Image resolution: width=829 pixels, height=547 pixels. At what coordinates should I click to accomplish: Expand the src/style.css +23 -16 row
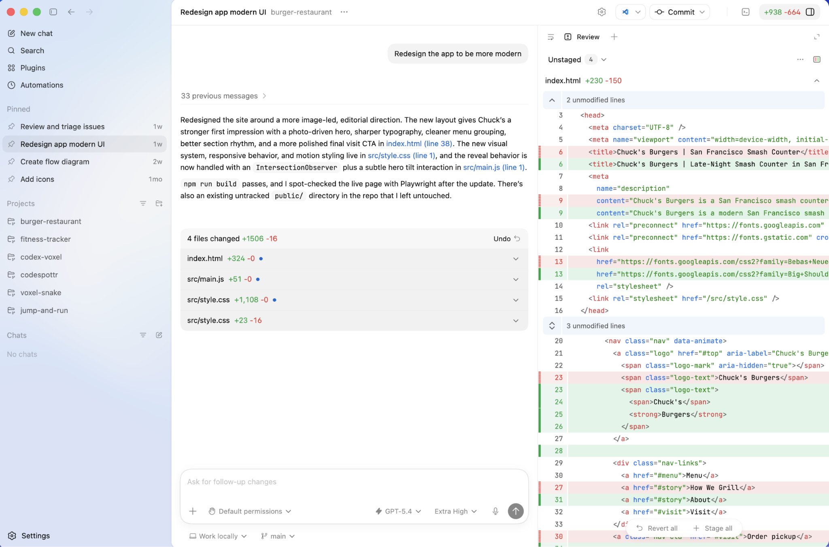point(354,321)
